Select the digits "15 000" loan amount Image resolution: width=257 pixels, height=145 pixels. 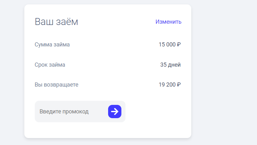click(x=167, y=45)
